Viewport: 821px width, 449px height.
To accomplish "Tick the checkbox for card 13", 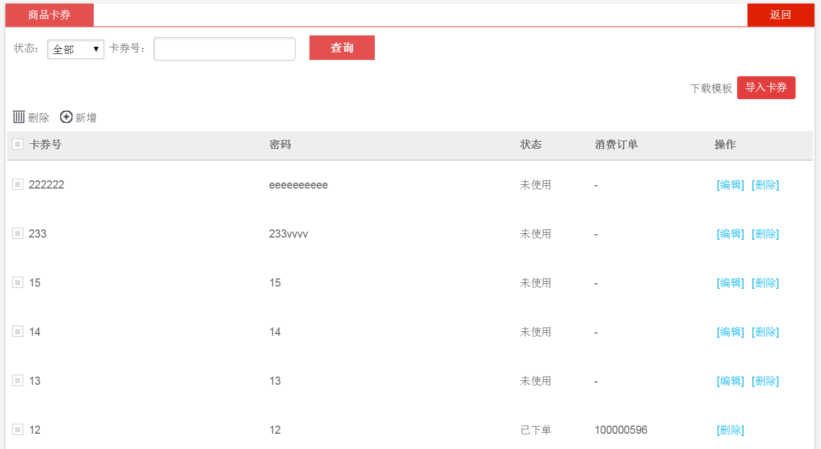I will (17, 380).
